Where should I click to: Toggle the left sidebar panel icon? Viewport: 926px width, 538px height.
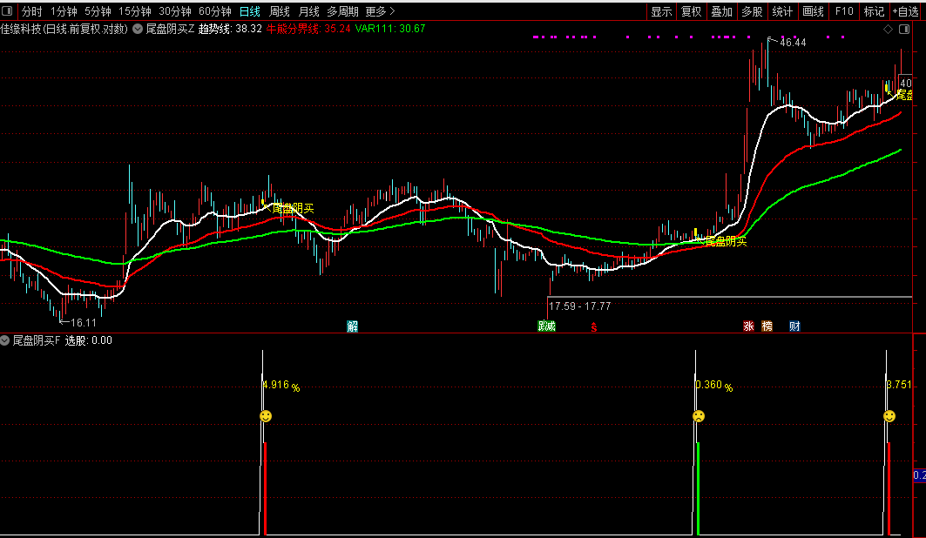[8, 11]
